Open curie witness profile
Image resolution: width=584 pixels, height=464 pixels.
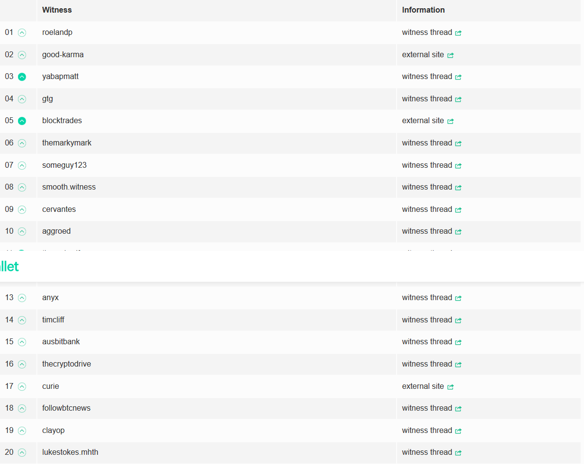(50, 386)
